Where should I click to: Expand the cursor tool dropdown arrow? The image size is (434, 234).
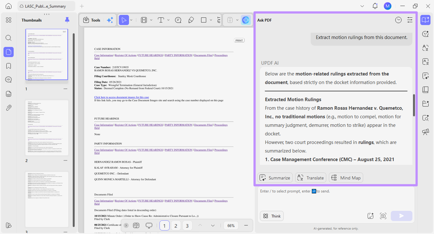(x=131, y=20)
